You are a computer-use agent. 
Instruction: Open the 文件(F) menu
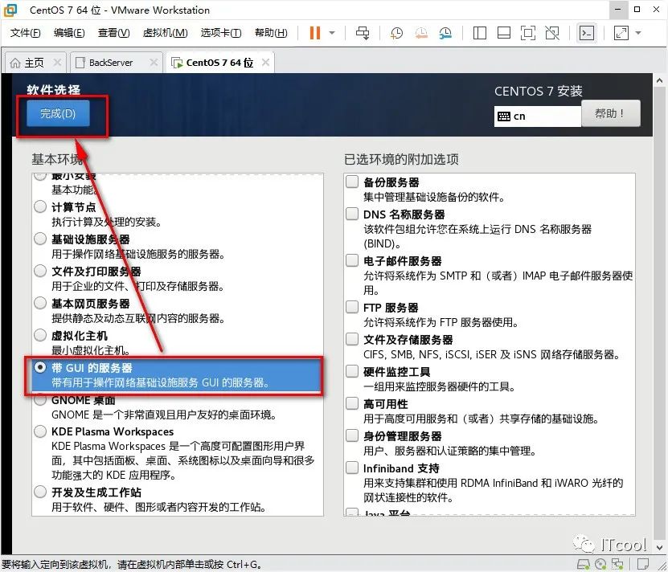(x=25, y=33)
